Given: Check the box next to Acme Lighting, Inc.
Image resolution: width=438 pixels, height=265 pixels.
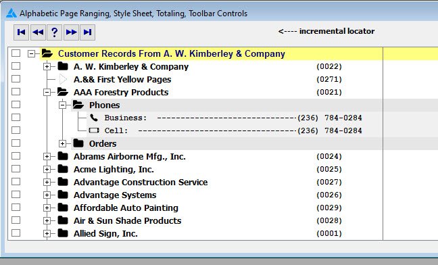Looking at the screenshot, I should (x=16, y=168).
